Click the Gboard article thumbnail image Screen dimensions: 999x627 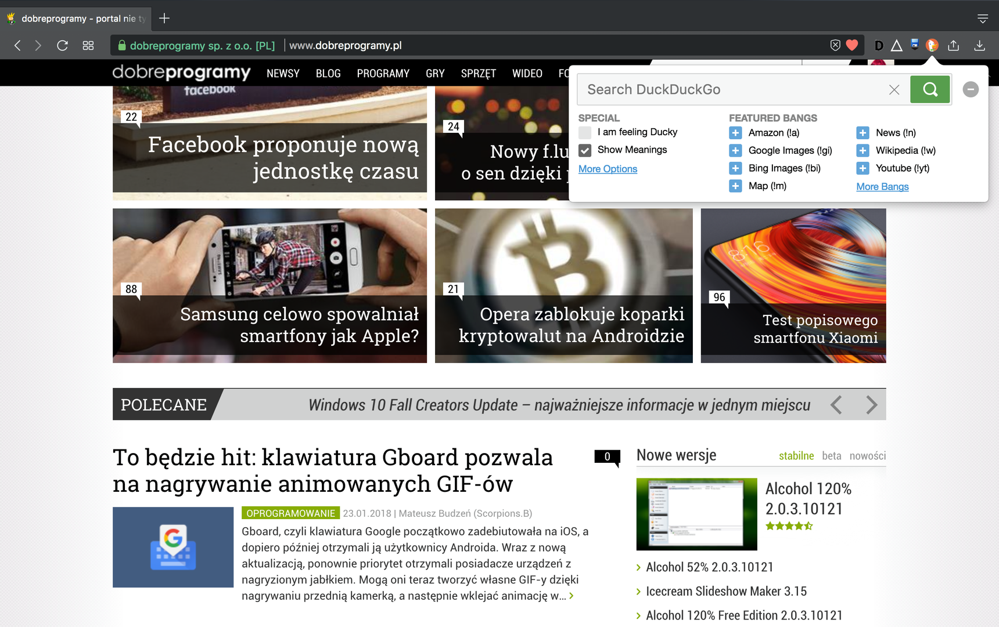(x=173, y=547)
